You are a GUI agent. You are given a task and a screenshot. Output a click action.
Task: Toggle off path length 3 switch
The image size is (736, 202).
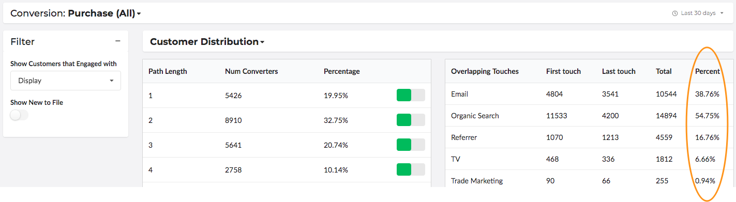tap(411, 145)
